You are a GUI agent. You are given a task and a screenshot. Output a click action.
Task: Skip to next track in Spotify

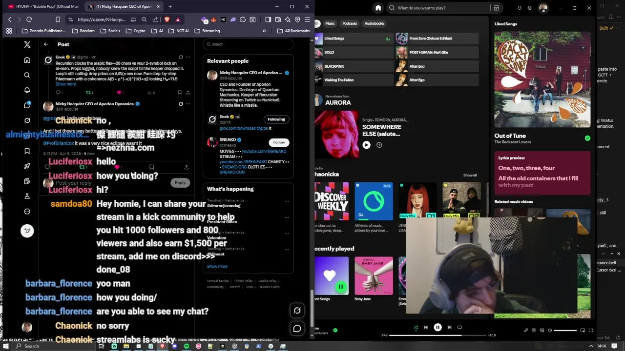click(449, 328)
